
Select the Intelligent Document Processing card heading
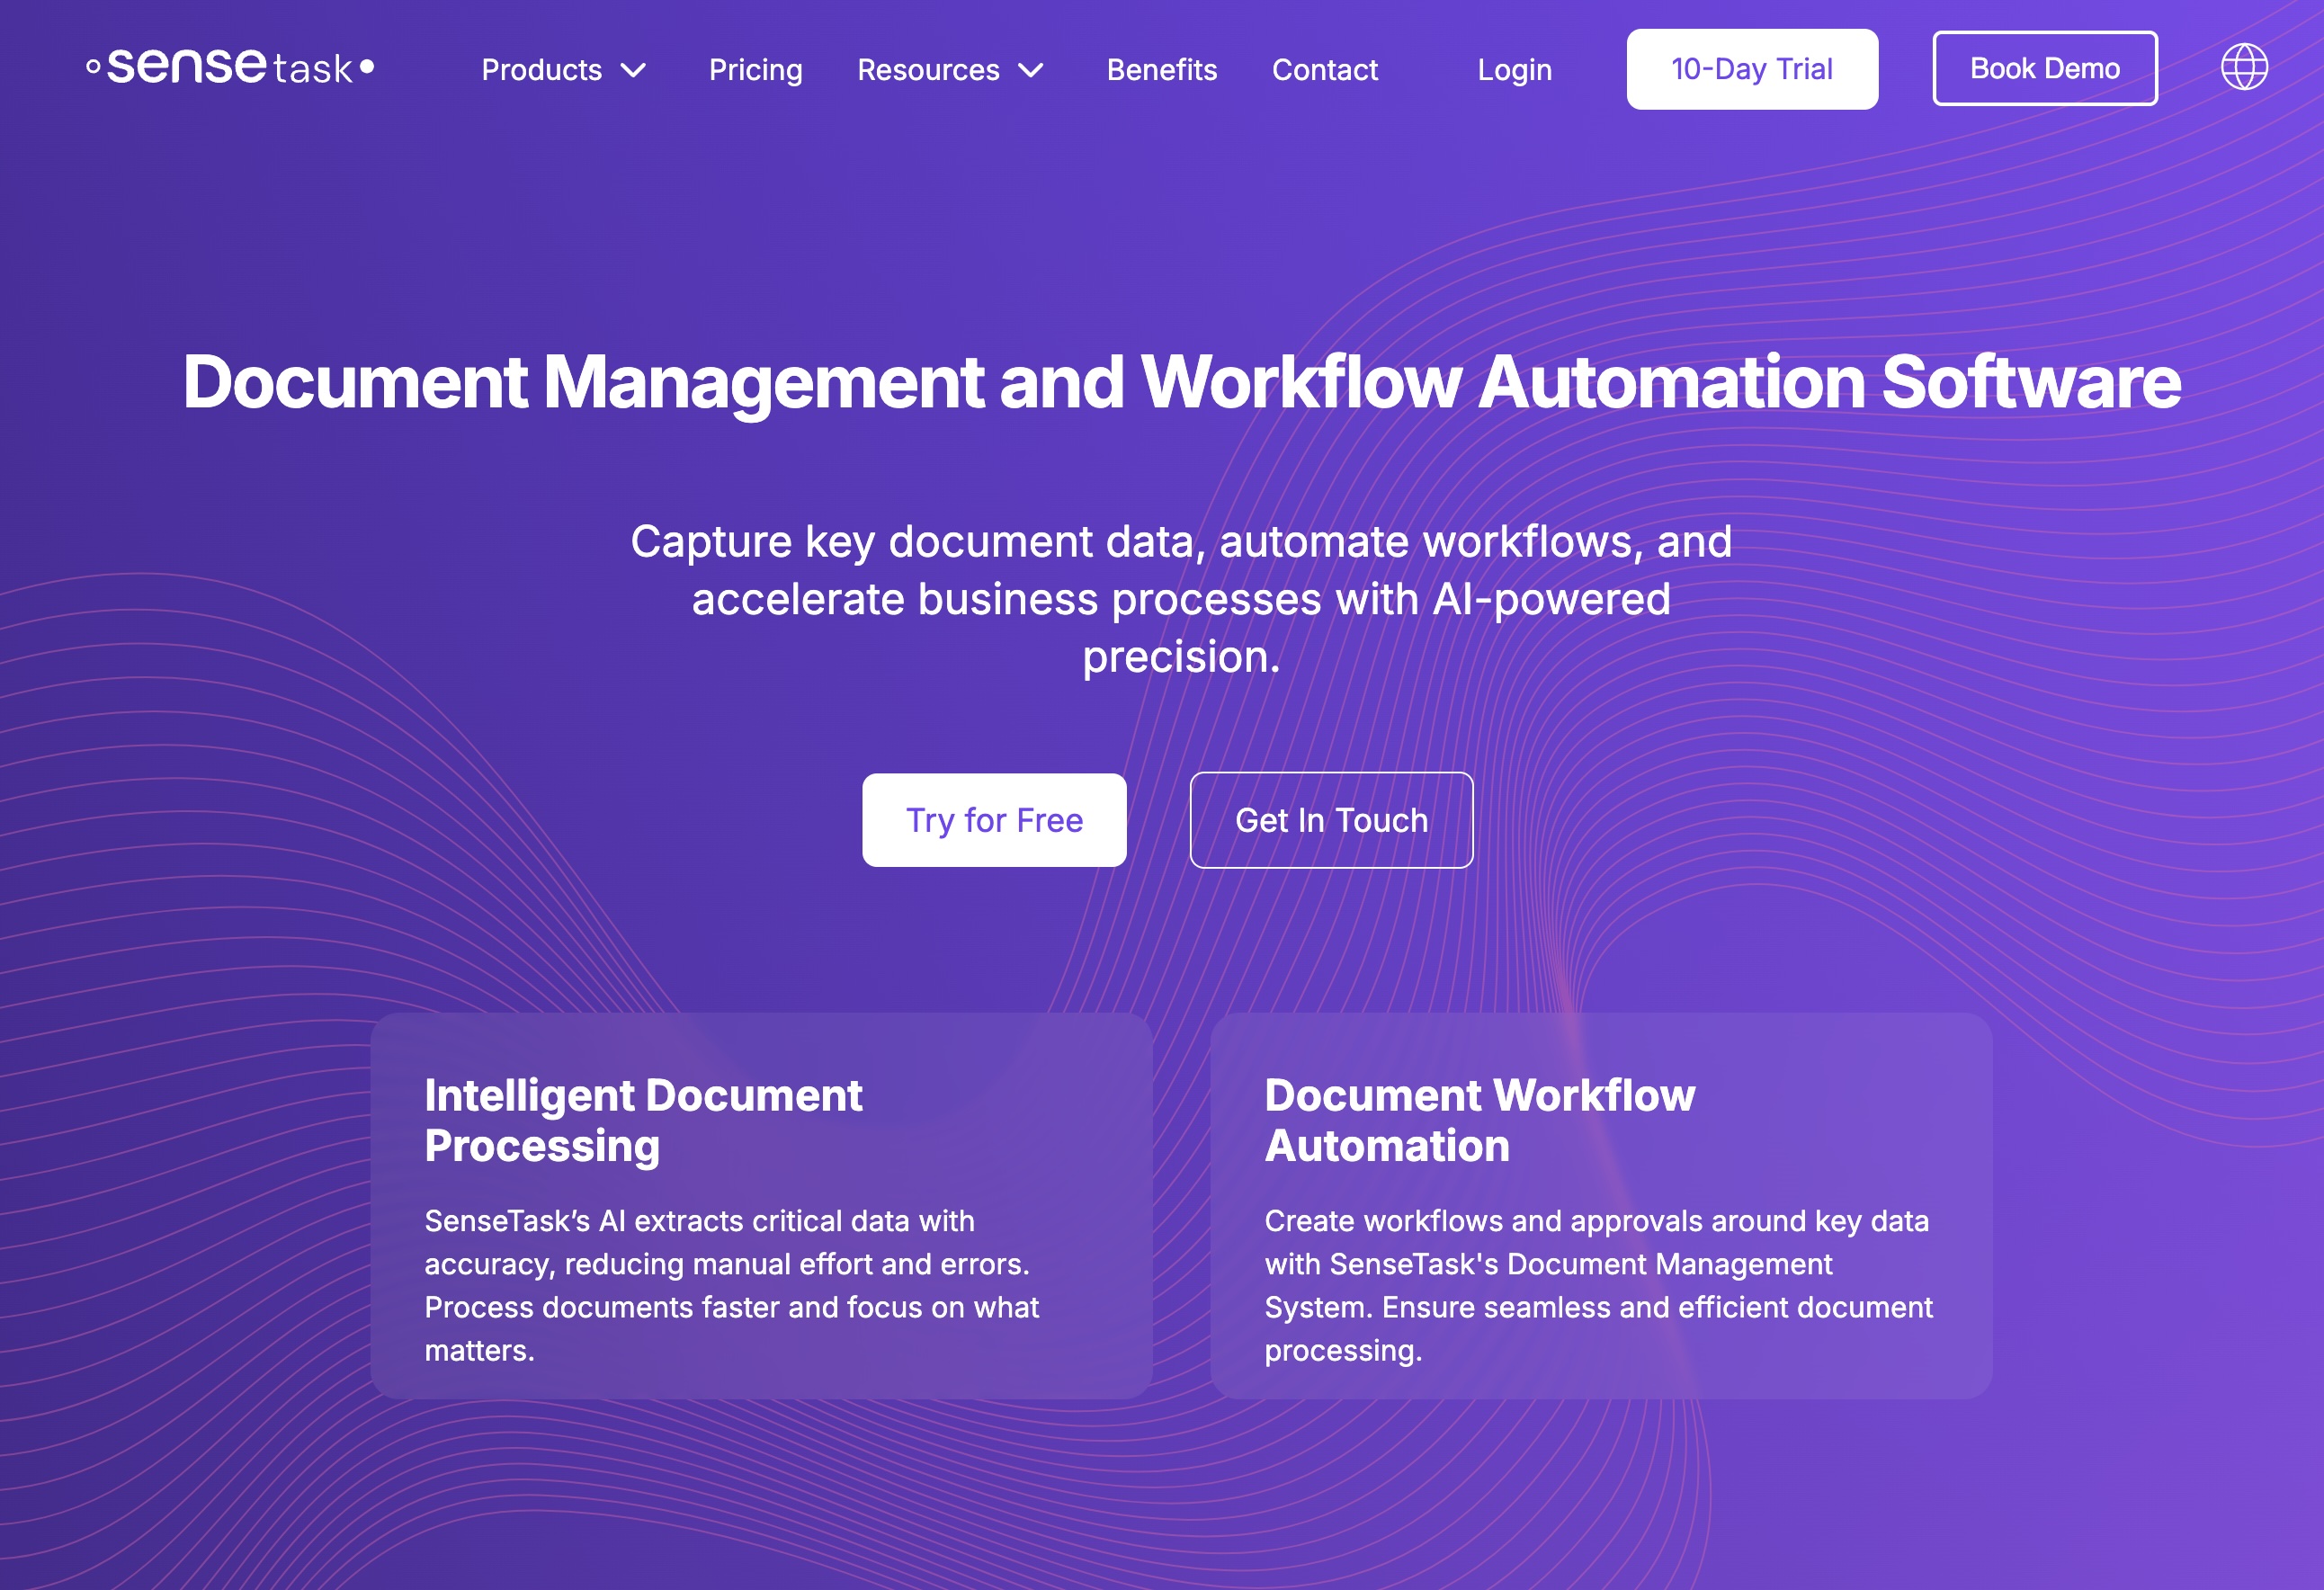point(643,1120)
